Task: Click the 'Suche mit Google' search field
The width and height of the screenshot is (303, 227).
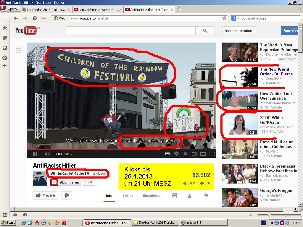Action: pos(270,18)
